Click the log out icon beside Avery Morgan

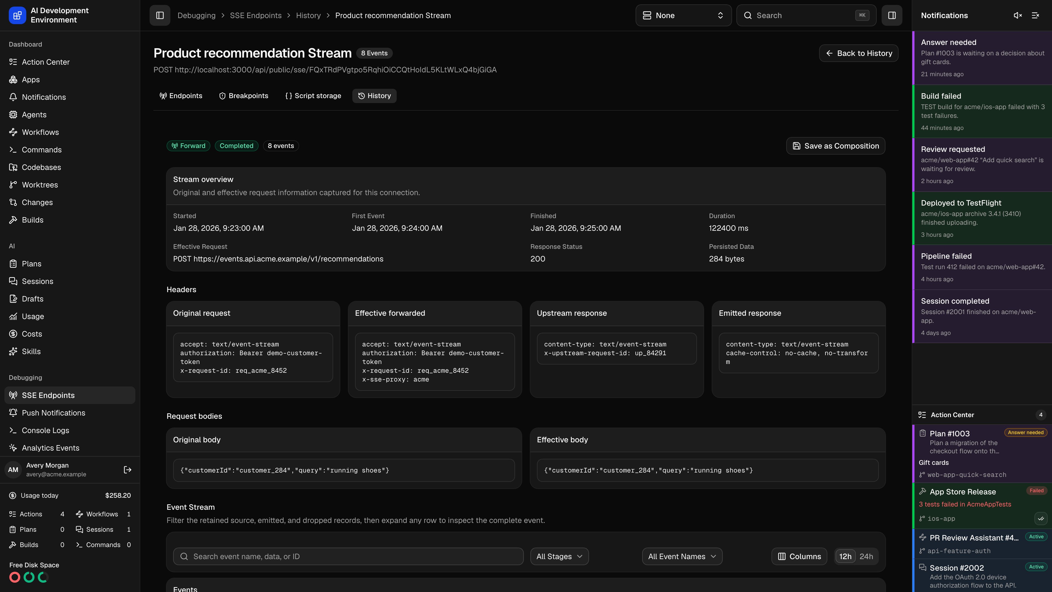pyautogui.click(x=127, y=470)
